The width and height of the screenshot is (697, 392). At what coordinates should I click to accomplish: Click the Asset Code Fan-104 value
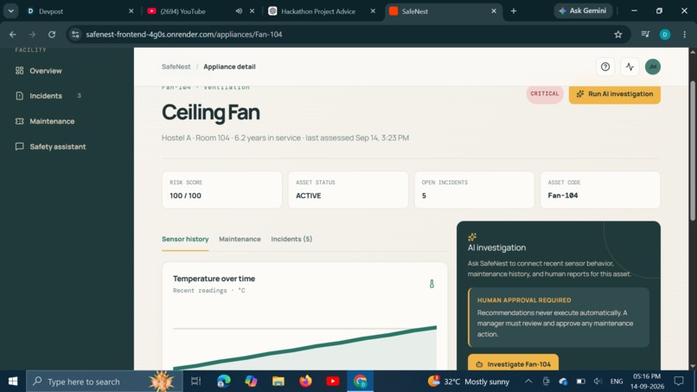pos(563,196)
